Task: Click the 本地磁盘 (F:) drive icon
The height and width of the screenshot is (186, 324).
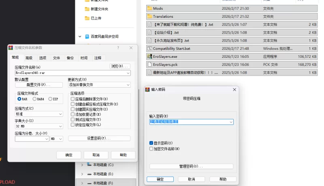Action: pyautogui.click(x=89, y=183)
